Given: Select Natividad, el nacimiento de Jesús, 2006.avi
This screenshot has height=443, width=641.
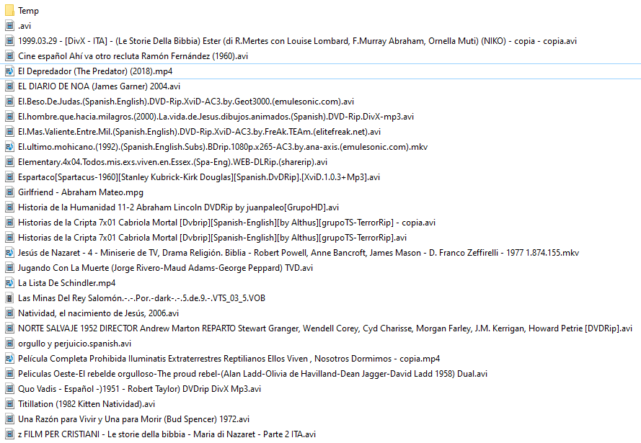Looking at the screenshot, I should point(98,313).
